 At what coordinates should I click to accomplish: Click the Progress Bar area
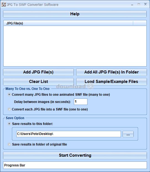pos(75,165)
